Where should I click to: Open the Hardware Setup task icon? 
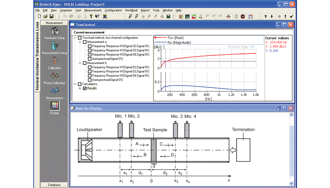55,31
